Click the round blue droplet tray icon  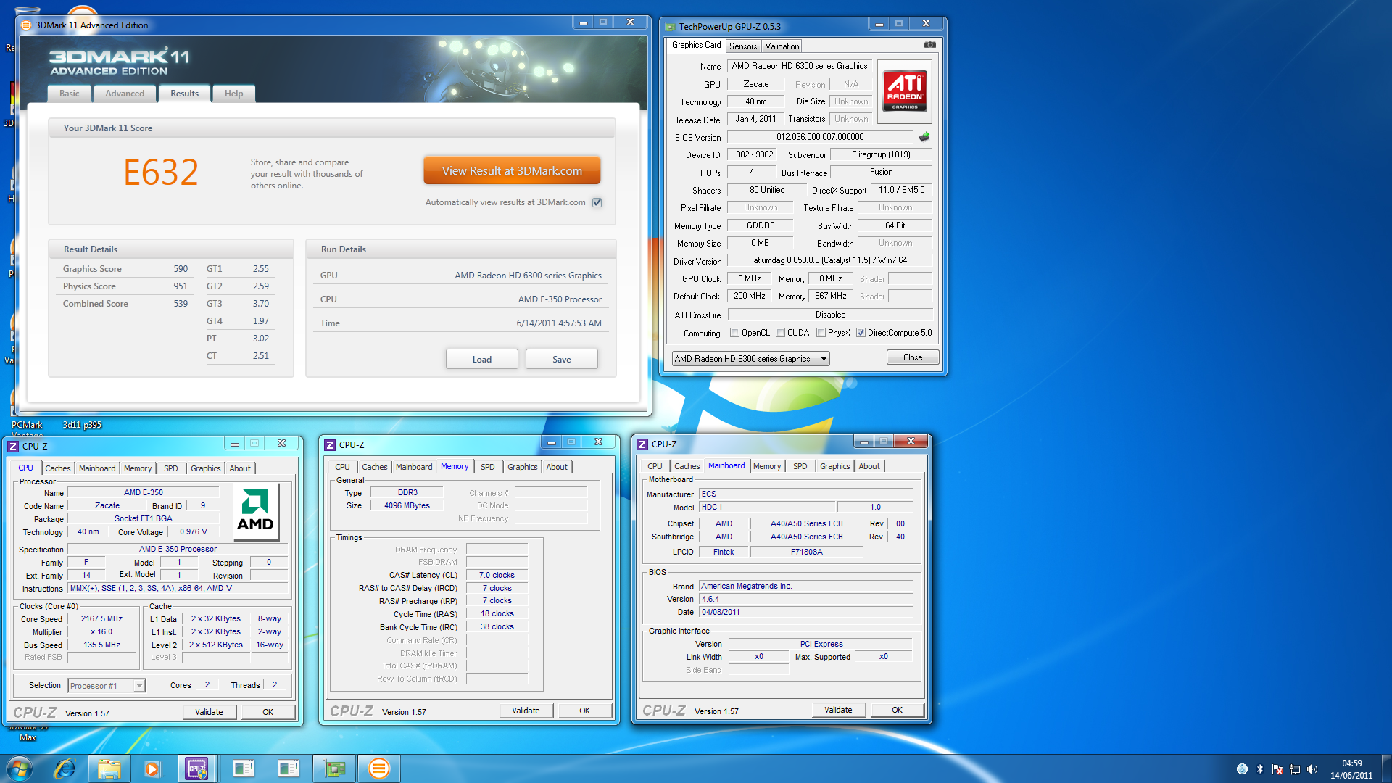[1242, 769]
